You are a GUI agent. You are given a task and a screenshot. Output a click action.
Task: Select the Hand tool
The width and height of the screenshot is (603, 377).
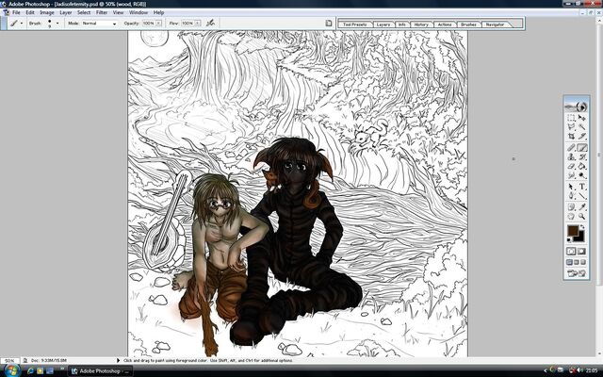pyautogui.click(x=571, y=217)
